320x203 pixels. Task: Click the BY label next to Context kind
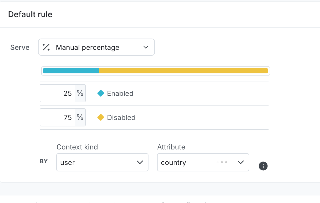pos(44,161)
